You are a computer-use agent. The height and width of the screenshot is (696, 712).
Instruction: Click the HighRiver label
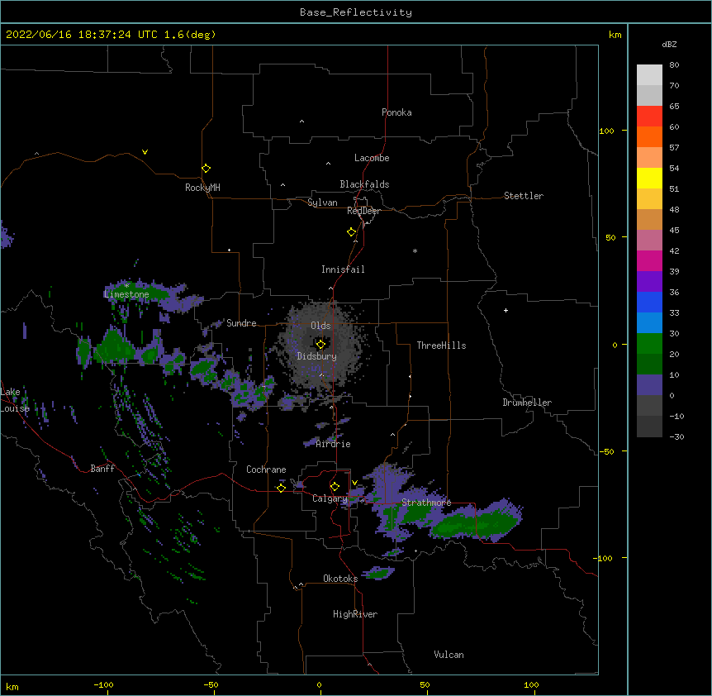(355, 614)
